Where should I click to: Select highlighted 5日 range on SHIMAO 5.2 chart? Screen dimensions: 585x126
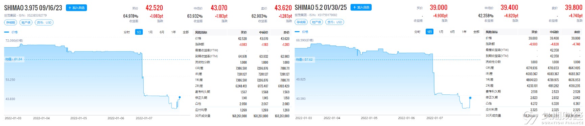coord(429,32)
